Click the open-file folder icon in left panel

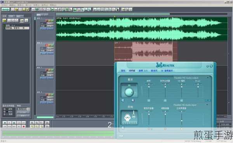(x=4, y=21)
